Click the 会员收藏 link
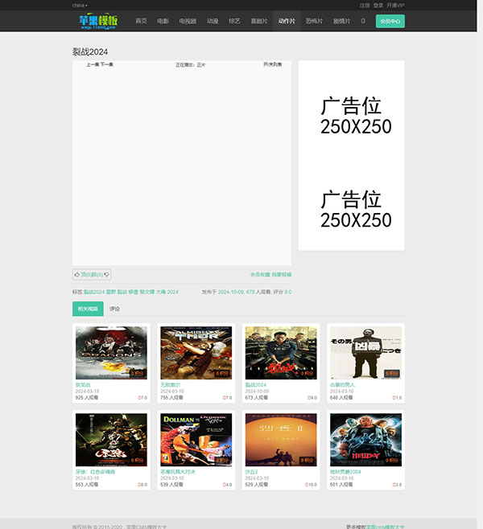This screenshot has width=483, height=529. 259,274
